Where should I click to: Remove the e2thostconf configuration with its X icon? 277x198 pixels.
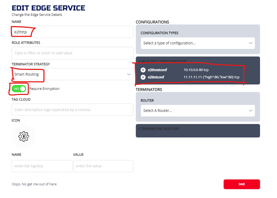(x=143, y=70)
